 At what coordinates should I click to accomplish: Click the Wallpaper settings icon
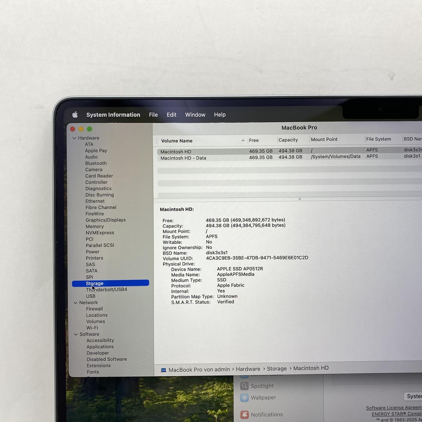click(x=244, y=398)
